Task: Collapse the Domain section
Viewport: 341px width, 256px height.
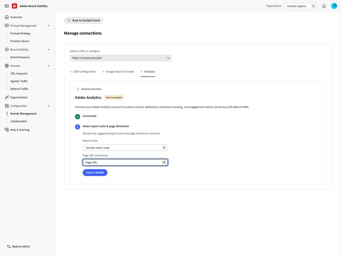Action: pyautogui.click(x=49, y=66)
